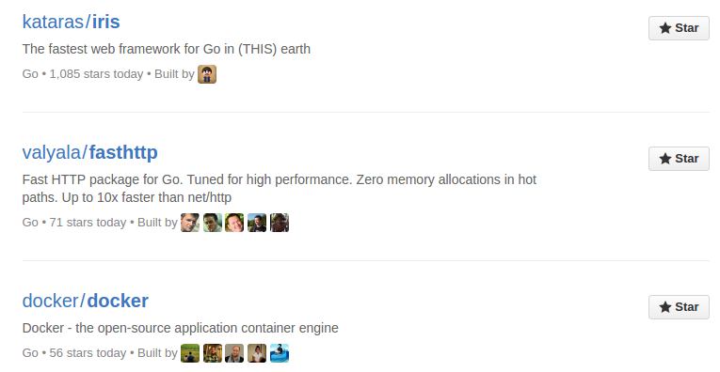This screenshot has height=372, width=720.
Task: Click the star icon in docker Star button
Action: click(x=665, y=307)
